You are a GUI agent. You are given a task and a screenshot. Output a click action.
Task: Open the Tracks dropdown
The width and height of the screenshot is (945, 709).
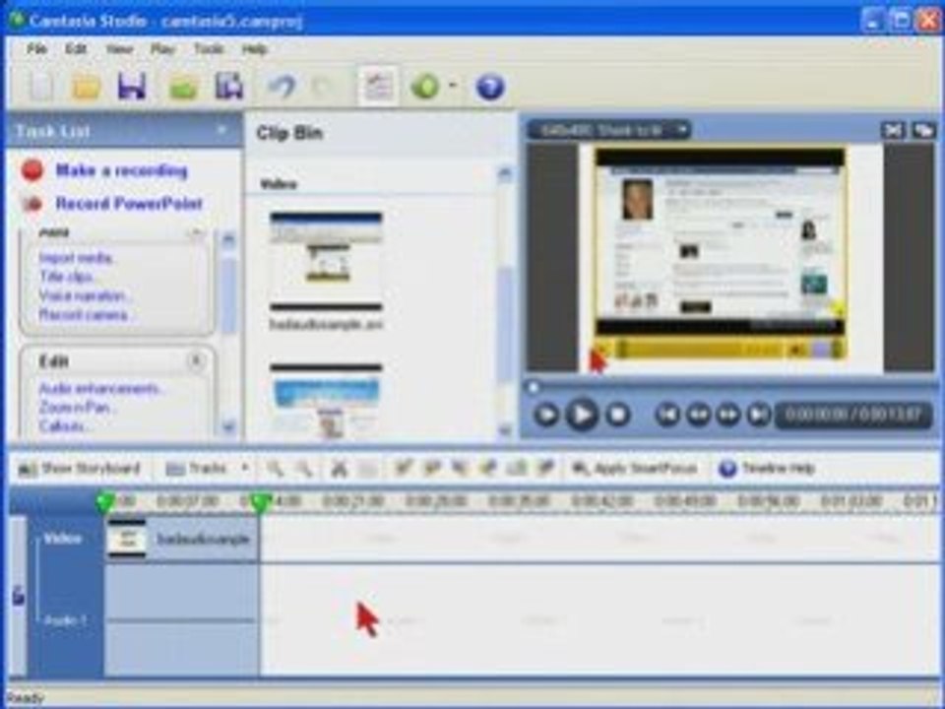(x=208, y=469)
